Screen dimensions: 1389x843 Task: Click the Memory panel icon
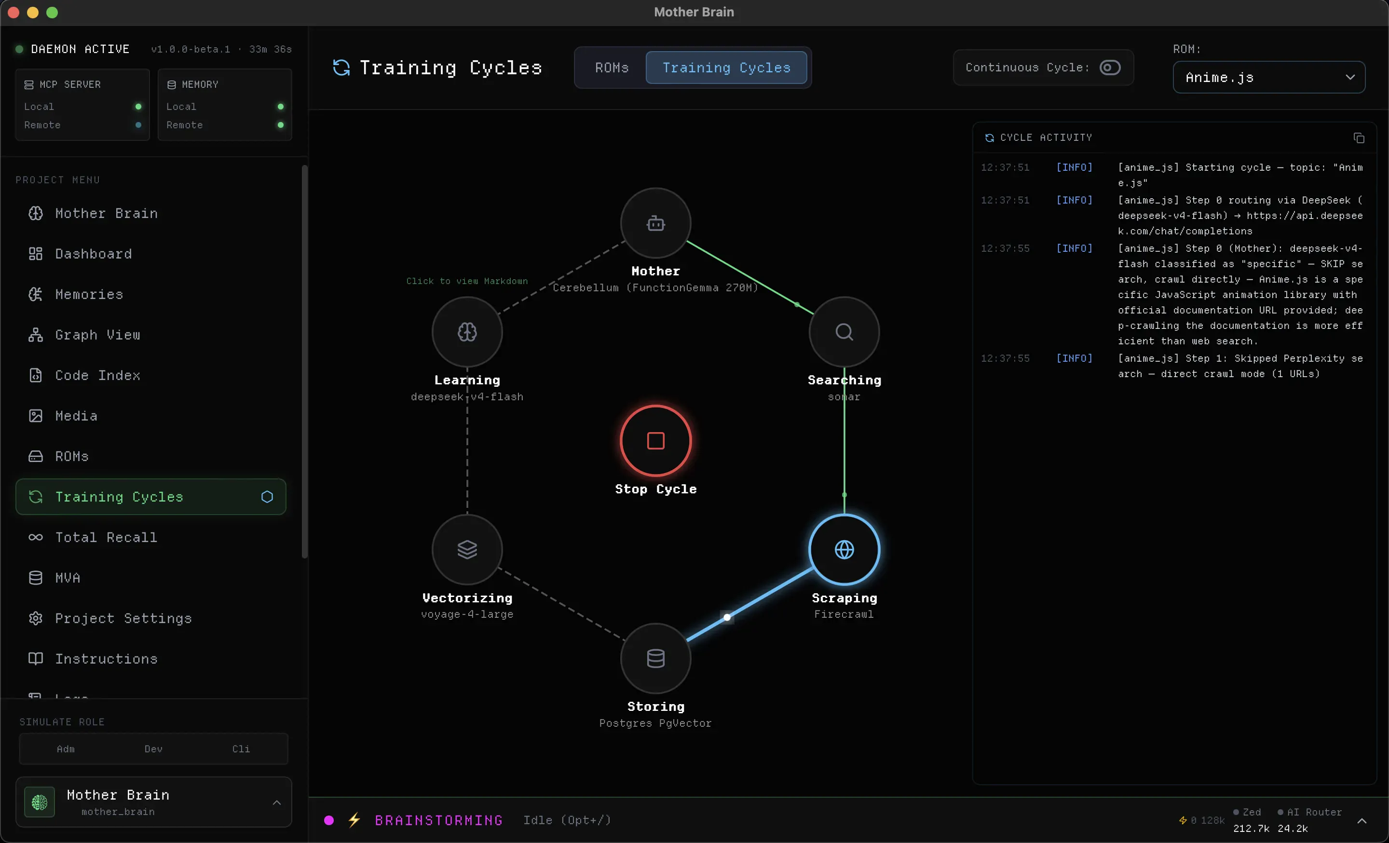(171, 84)
